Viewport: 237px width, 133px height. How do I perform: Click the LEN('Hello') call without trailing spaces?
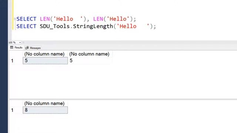click(x=113, y=19)
